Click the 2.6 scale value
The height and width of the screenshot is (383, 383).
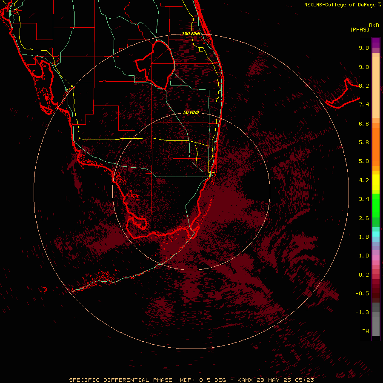coord(364,218)
